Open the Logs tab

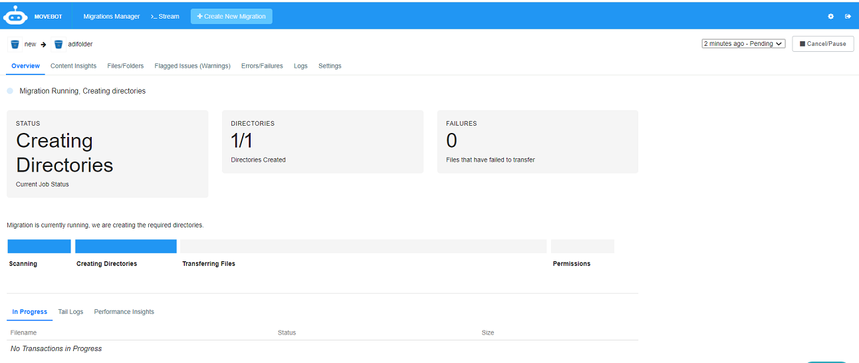click(301, 66)
